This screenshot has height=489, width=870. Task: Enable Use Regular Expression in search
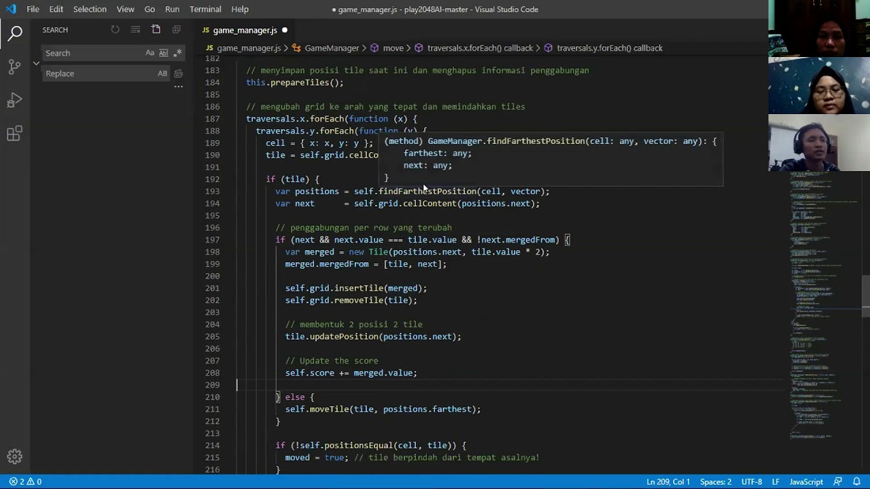(x=178, y=53)
